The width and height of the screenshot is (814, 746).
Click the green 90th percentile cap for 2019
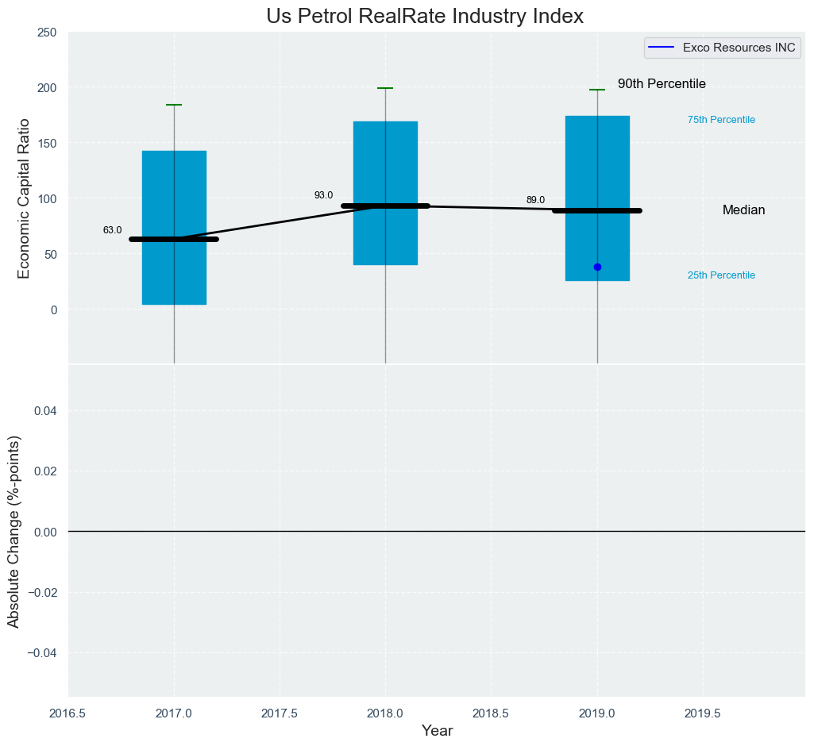(597, 90)
